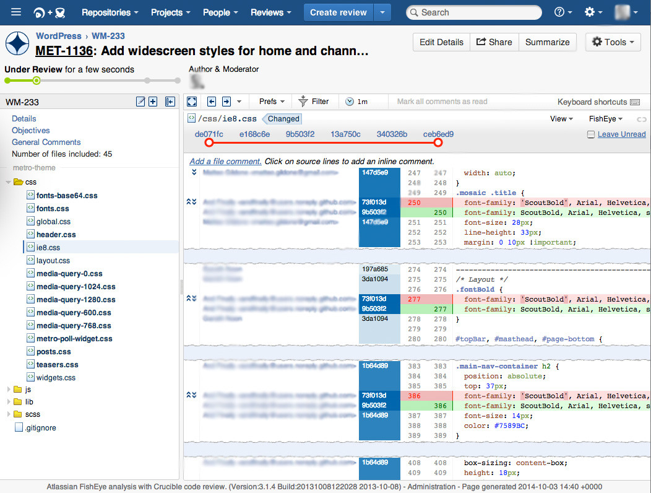The width and height of the screenshot is (651, 493).
Task: Expand diff context above line 247
Action: pos(194,172)
